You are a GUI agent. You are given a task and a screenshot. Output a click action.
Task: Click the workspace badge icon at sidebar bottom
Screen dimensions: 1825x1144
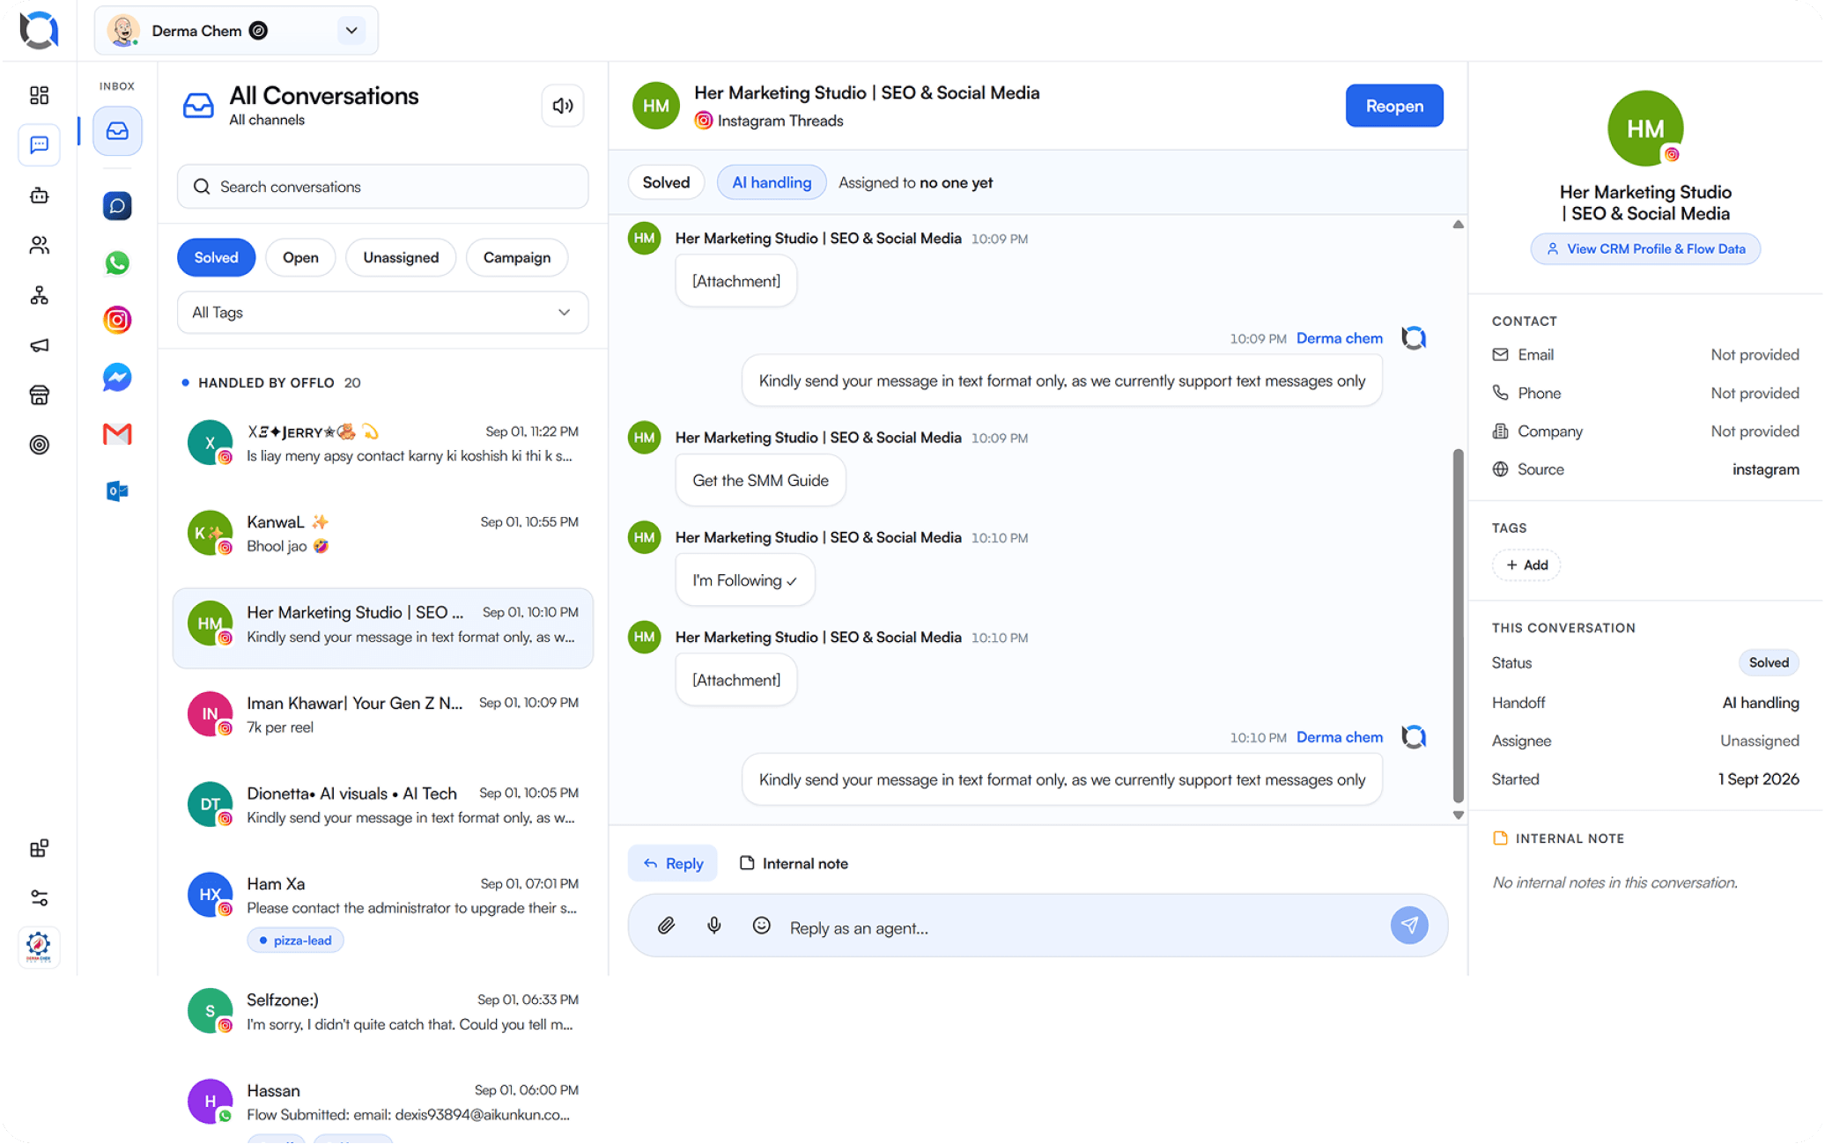39,947
